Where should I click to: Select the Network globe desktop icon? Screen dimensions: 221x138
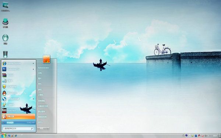6,39
